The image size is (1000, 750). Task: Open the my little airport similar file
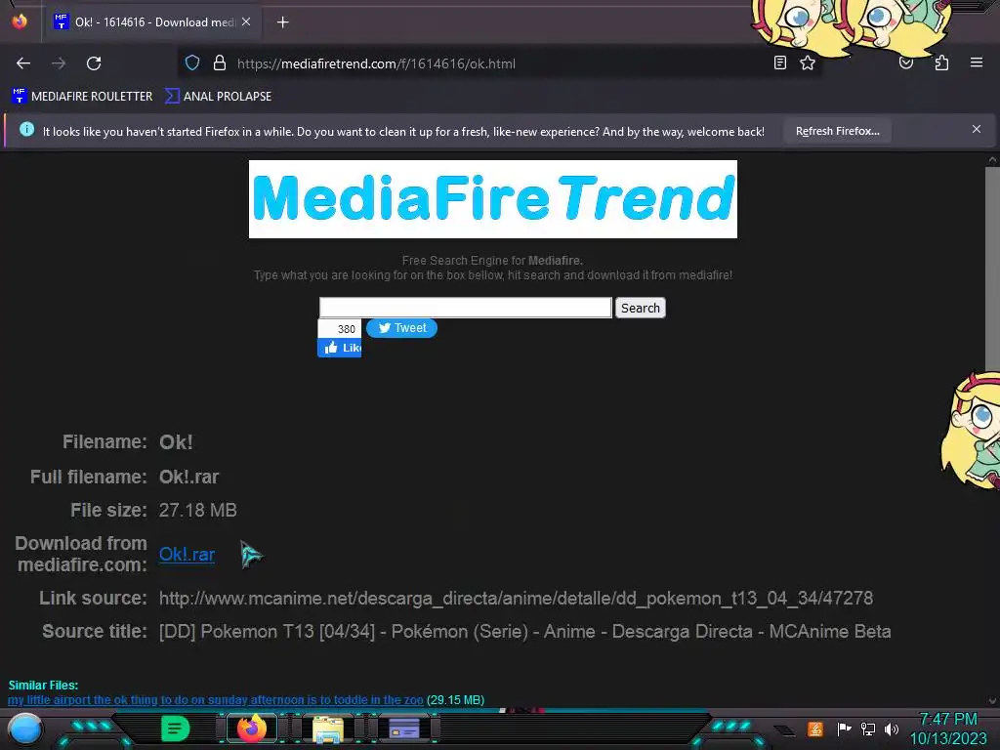pyautogui.click(x=216, y=699)
